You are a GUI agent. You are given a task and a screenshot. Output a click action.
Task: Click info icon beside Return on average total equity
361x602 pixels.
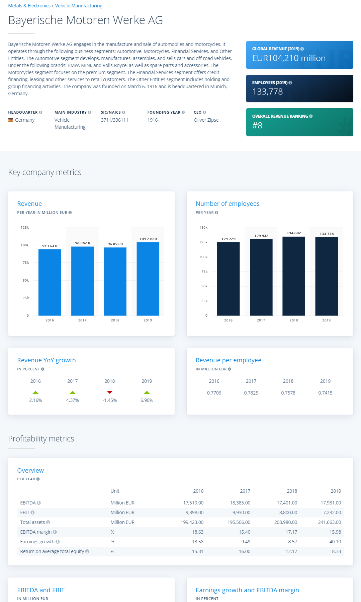[87, 551]
